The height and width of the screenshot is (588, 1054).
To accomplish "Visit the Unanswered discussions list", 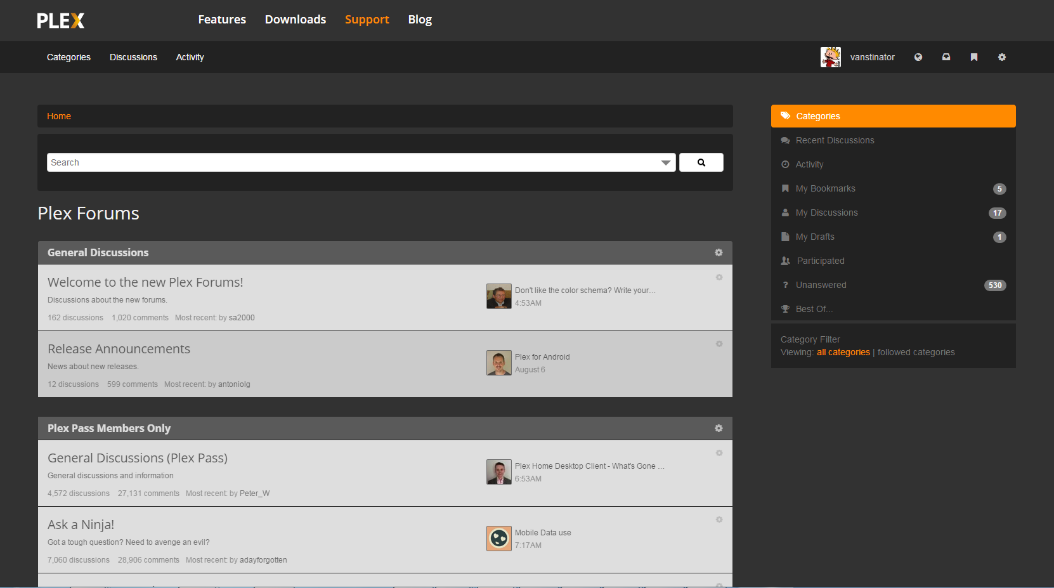I will coord(821,285).
